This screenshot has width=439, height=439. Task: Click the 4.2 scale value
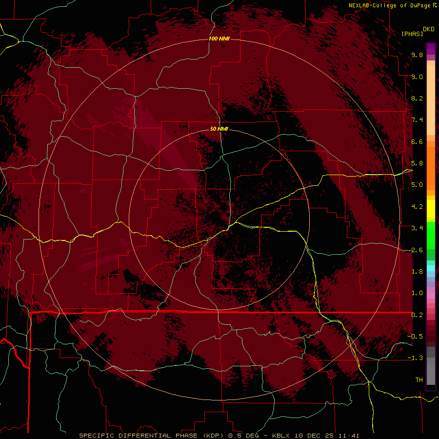(x=417, y=207)
